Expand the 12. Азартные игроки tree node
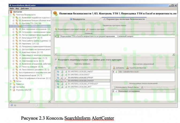Screen dimensions: 180x123 click(x=13, y=52)
